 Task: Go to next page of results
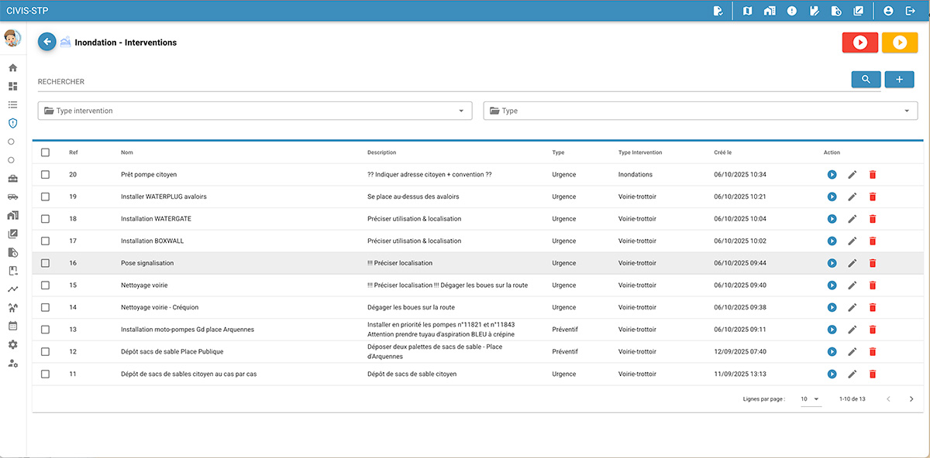point(911,399)
